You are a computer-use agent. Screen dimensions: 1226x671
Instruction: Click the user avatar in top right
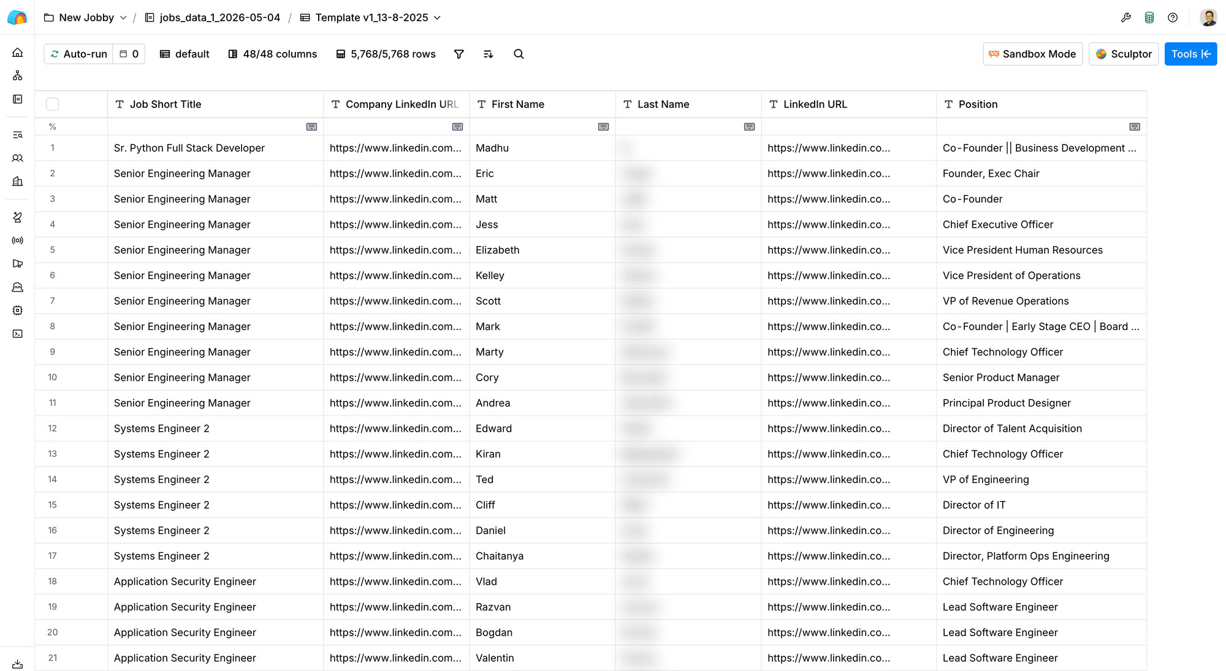(x=1208, y=18)
